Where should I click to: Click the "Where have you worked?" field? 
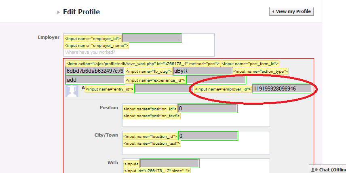139,53
